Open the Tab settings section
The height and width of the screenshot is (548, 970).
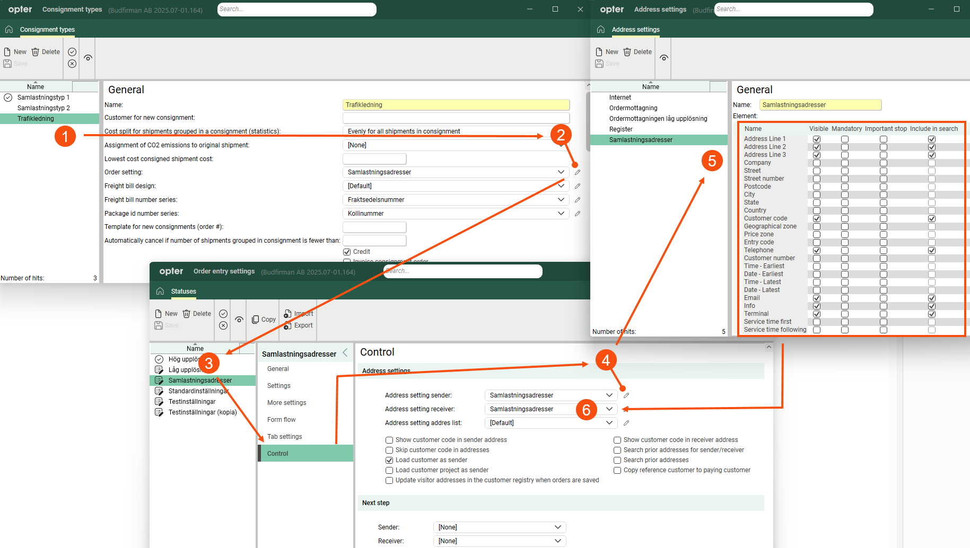pyautogui.click(x=284, y=437)
